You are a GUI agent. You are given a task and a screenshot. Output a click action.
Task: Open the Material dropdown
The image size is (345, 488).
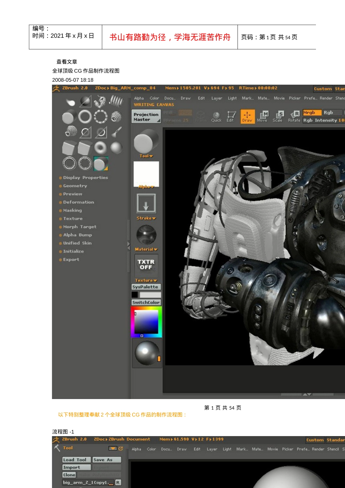click(146, 249)
